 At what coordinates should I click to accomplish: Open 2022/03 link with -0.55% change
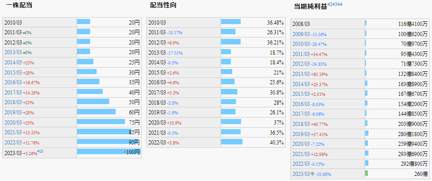[x=301, y=164]
